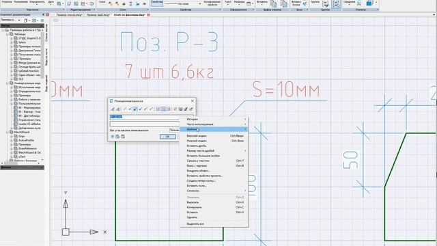The width and height of the screenshot is (437, 246).
Task: Click the array grid icon in Редактирование
Action: point(83,4)
